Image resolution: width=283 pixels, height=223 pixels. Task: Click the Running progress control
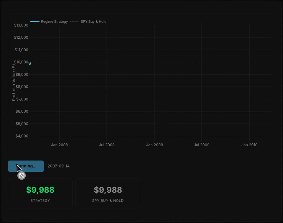pos(26,166)
